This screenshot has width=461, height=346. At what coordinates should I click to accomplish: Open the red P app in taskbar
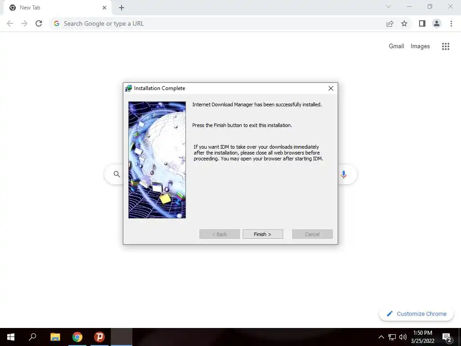point(99,337)
